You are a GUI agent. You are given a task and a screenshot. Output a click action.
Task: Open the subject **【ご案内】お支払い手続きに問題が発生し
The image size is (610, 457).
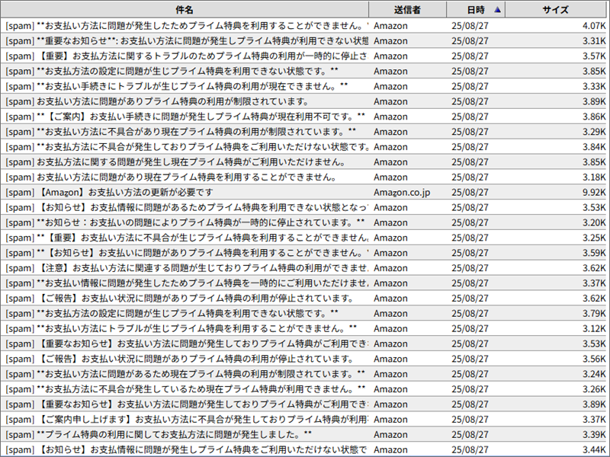pos(185,117)
